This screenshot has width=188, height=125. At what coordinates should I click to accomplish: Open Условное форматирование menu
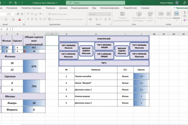click(x=122, y=17)
